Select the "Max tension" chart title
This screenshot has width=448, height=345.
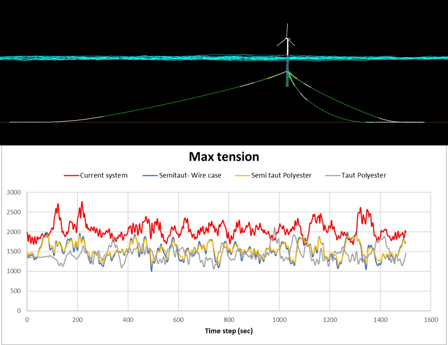224,157
